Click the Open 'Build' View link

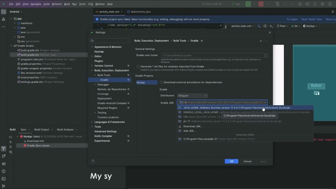pos(311,19)
